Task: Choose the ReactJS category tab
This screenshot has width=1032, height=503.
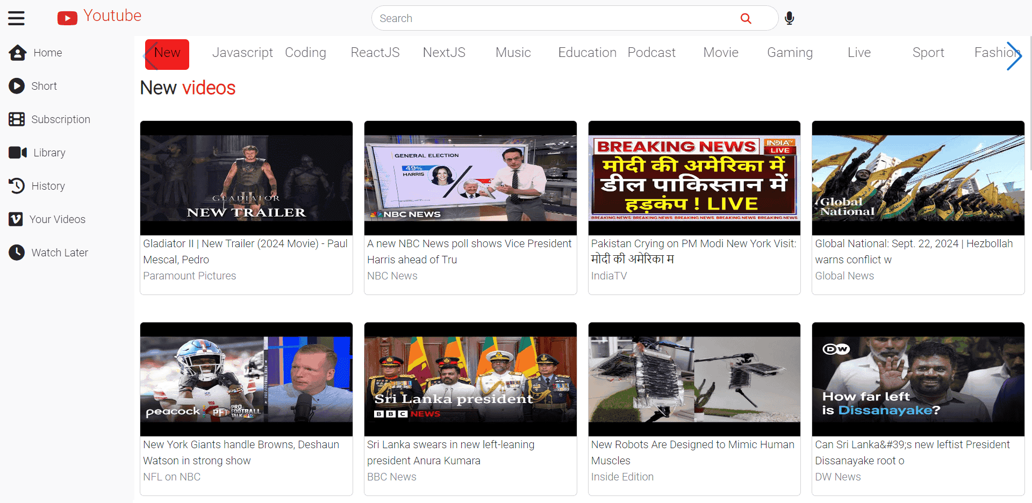Action: [x=375, y=53]
